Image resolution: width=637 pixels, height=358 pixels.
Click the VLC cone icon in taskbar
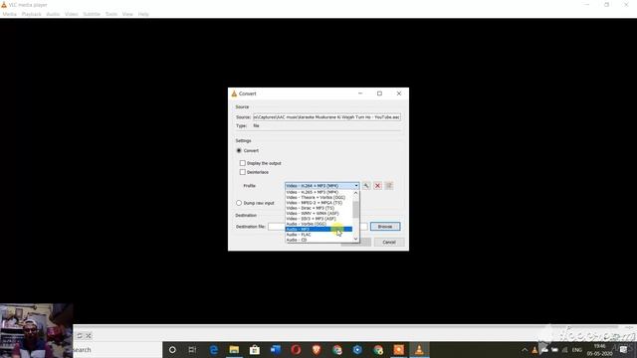[x=419, y=349]
